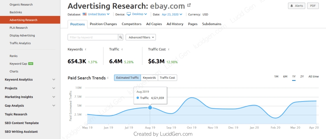Viewport: 326px width, 139px height.
Task: Export report with PDF button
Action: pos(313,6)
